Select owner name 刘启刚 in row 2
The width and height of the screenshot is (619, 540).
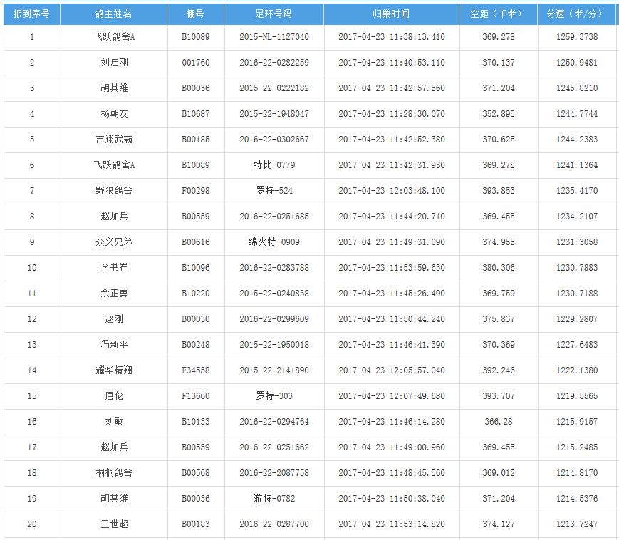(114, 63)
